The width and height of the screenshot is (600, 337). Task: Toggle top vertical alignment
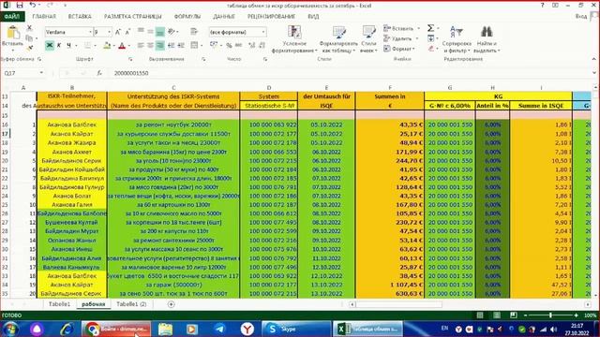tap(141, 31)
